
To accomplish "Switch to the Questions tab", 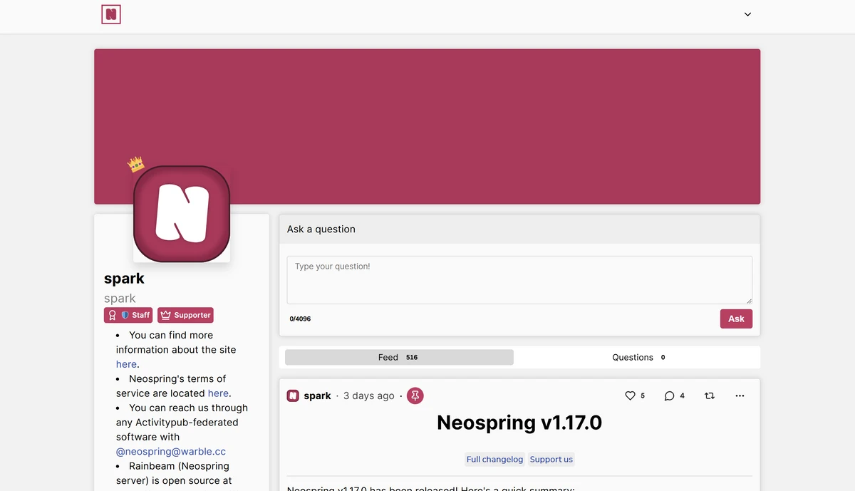I will (639, 357).
